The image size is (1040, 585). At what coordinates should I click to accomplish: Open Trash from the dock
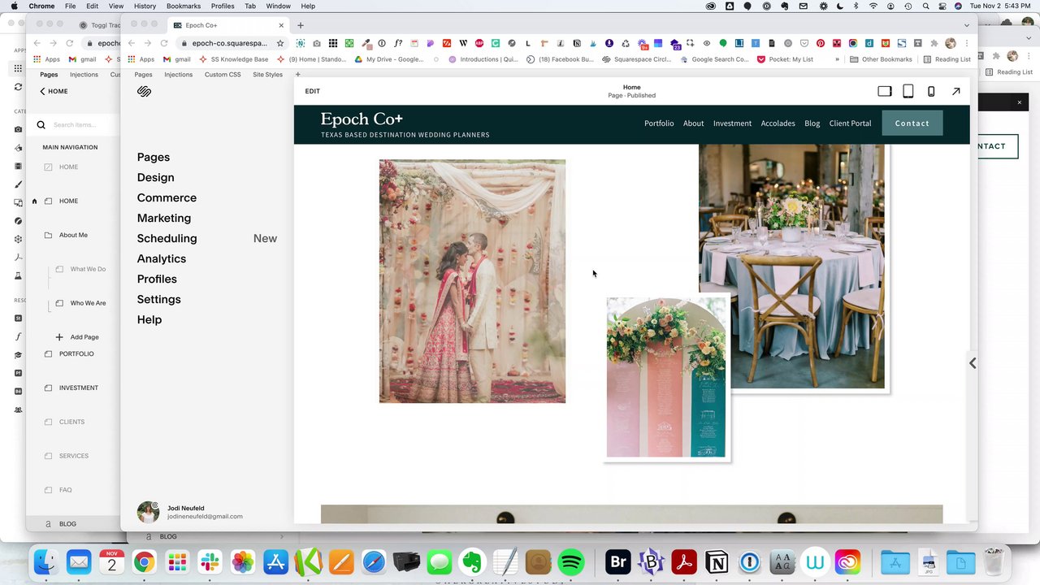[x=994, y=562]
